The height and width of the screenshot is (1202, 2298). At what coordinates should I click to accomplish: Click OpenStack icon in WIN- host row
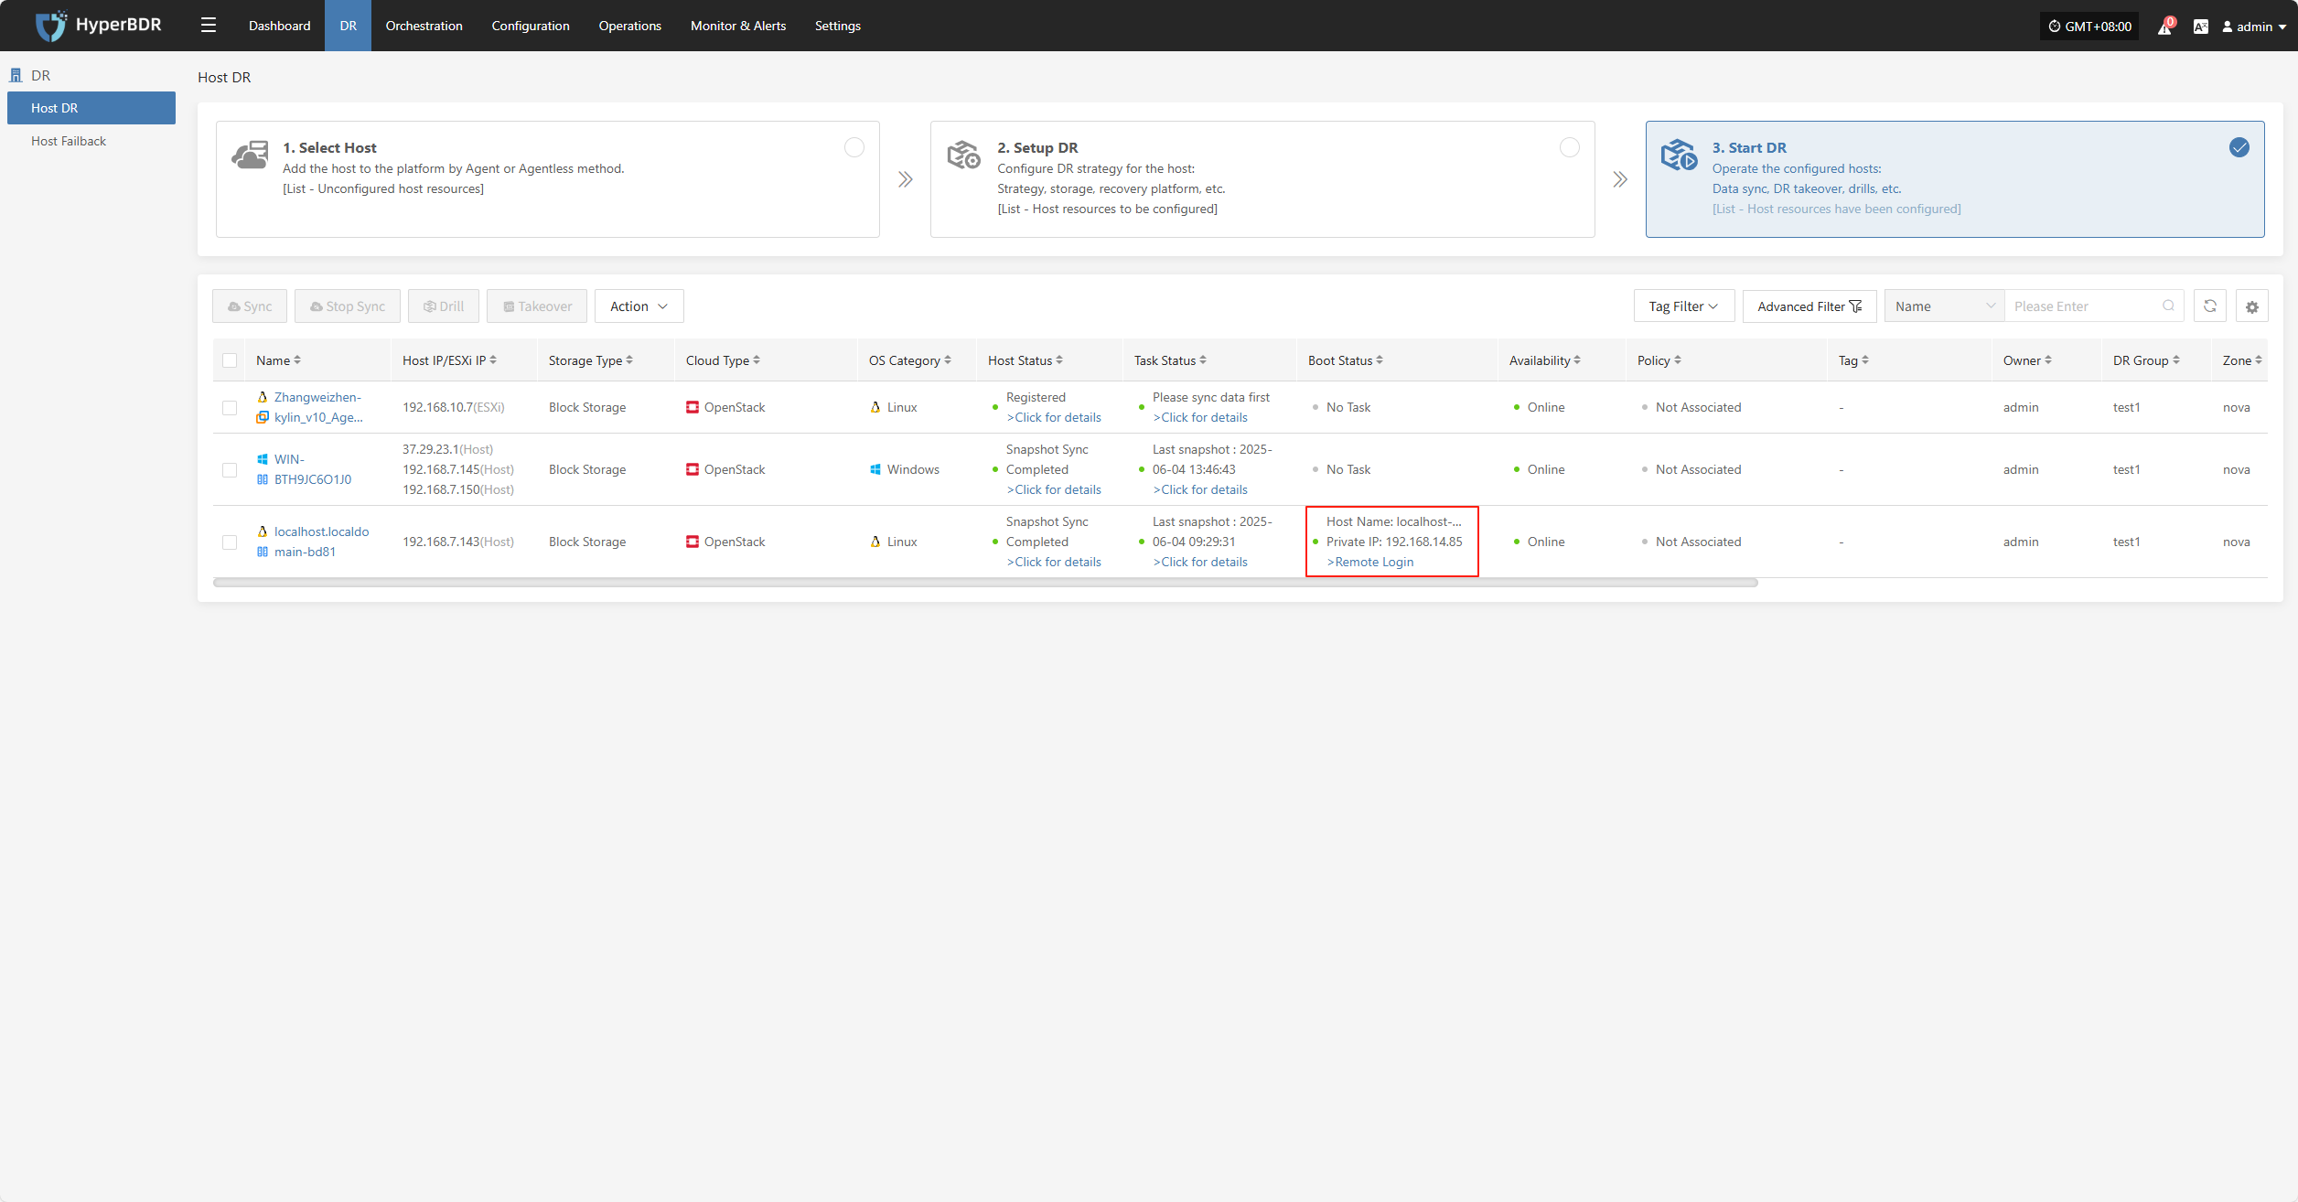tap(693, 469)
